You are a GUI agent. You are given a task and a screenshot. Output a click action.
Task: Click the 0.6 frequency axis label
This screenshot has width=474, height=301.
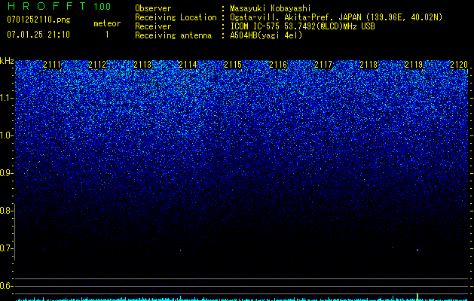click(6, 286)
